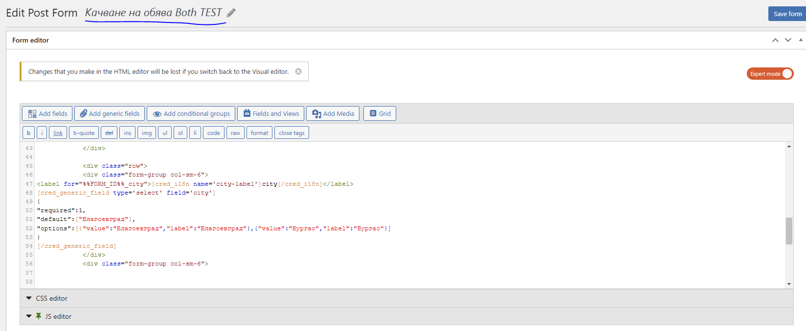Insert li list item tag
This screenshot has height=331, width=806.
195,132
